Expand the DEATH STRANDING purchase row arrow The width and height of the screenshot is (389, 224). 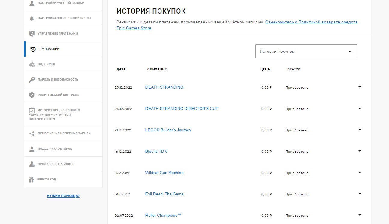point(360,87)
